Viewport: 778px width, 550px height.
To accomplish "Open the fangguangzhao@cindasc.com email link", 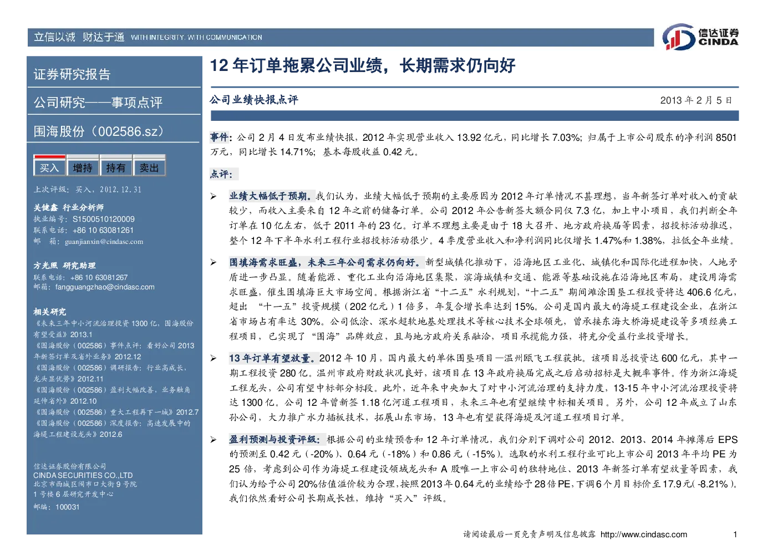I will pos(105,287).
